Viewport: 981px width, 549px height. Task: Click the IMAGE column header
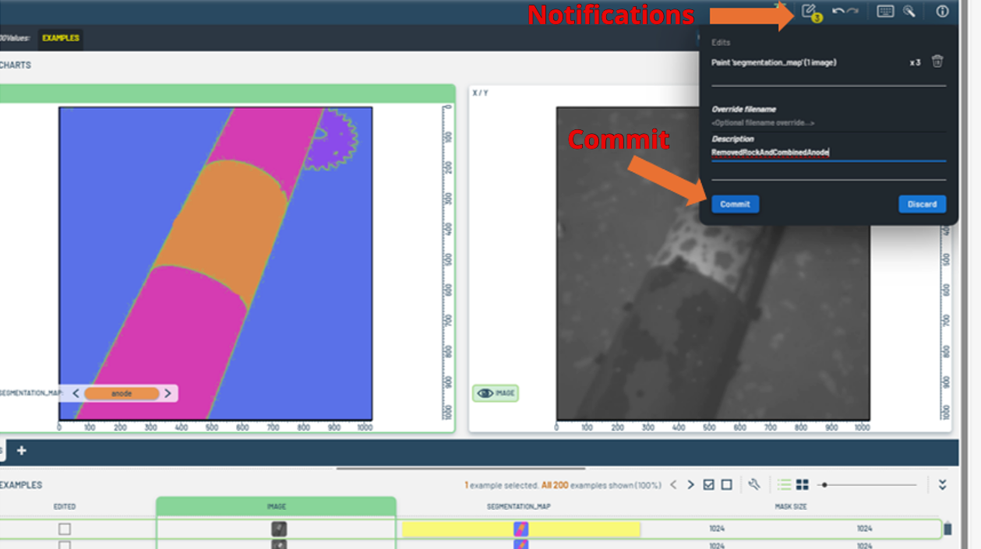point(277,506)
